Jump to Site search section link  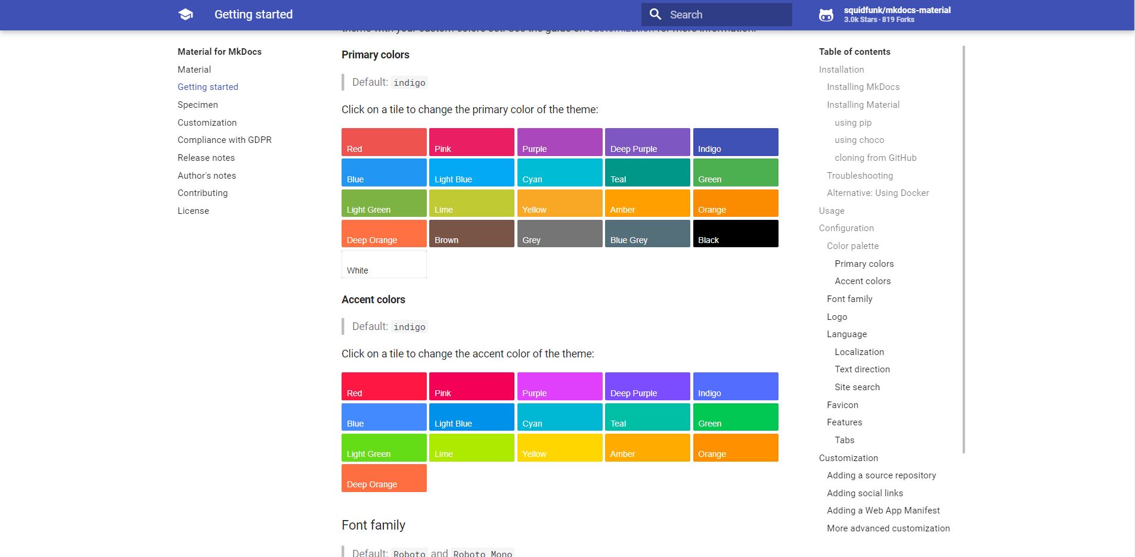click(x=857, y=387)
